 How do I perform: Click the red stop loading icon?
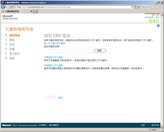(x=147, y=7)
